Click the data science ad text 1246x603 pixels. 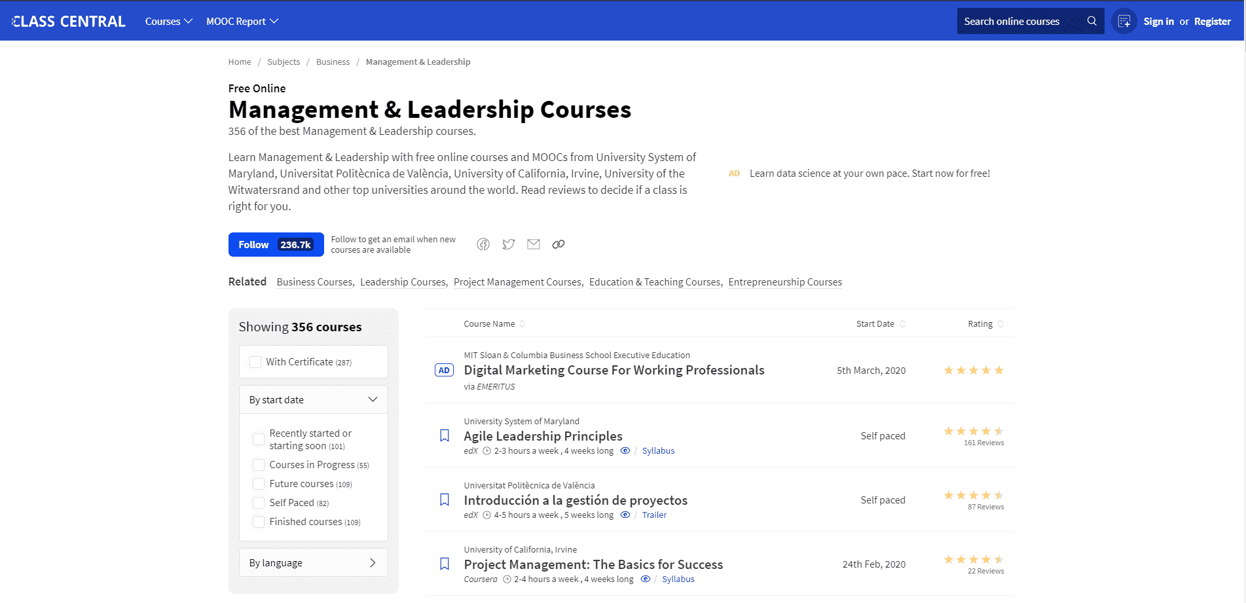point(870,174)
